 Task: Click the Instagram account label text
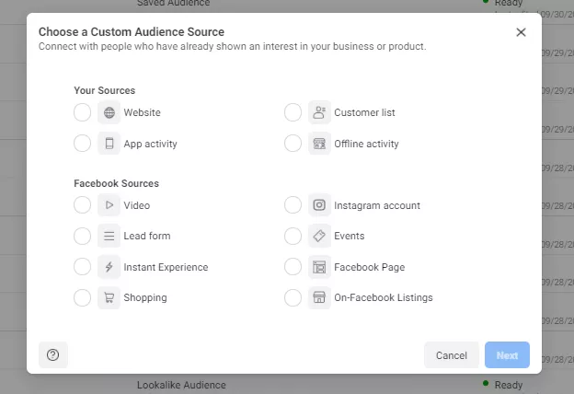[377, 205]
